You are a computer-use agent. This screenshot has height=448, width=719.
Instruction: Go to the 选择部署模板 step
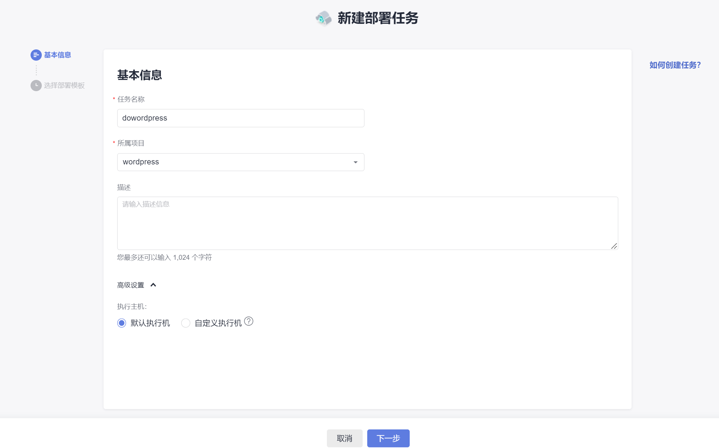(64, 86)
